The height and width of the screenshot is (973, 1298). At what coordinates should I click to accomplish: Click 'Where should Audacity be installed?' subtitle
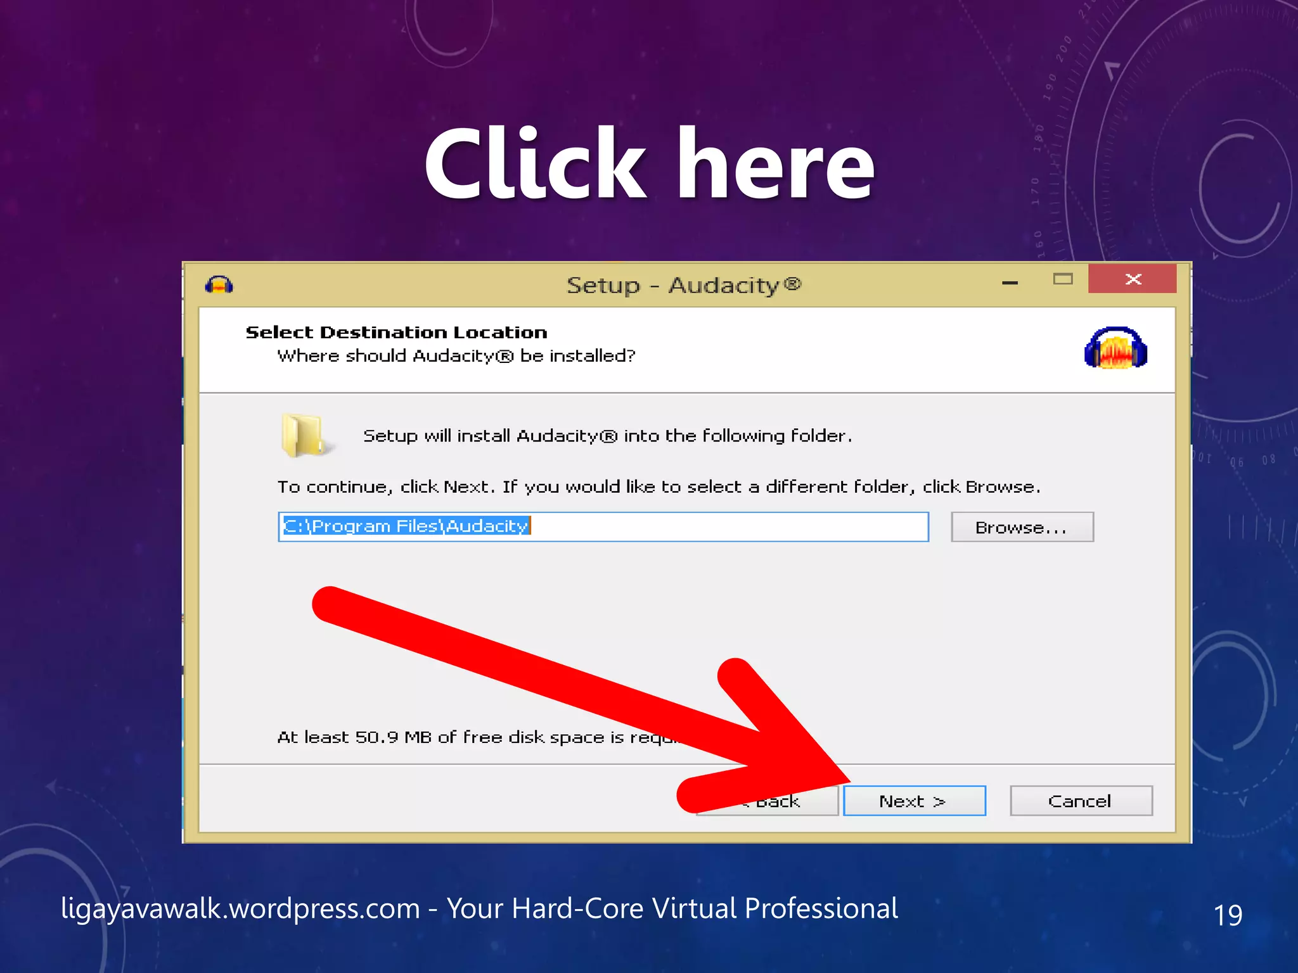click(x=456, y=356)
